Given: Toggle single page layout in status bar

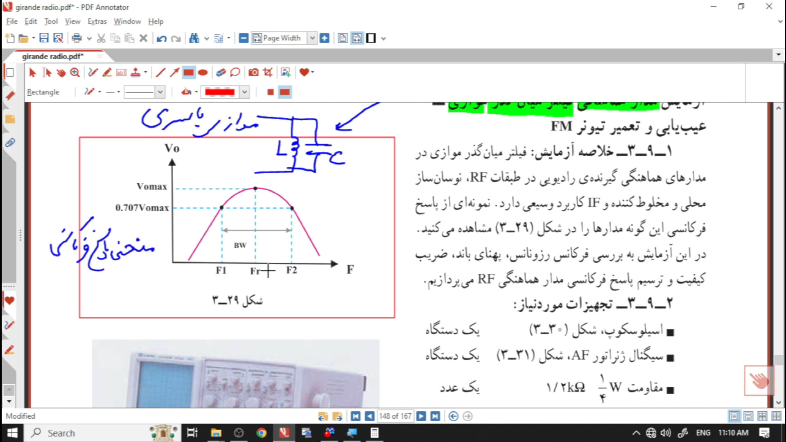Looking at the screenshot, I should click(x=734, y=416).
